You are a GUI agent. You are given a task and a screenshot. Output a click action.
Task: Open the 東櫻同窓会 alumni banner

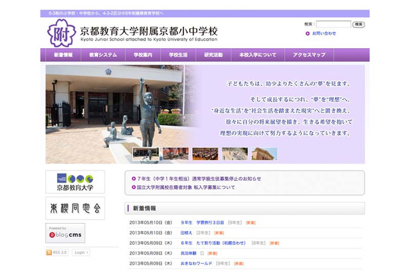pos(75,208)
